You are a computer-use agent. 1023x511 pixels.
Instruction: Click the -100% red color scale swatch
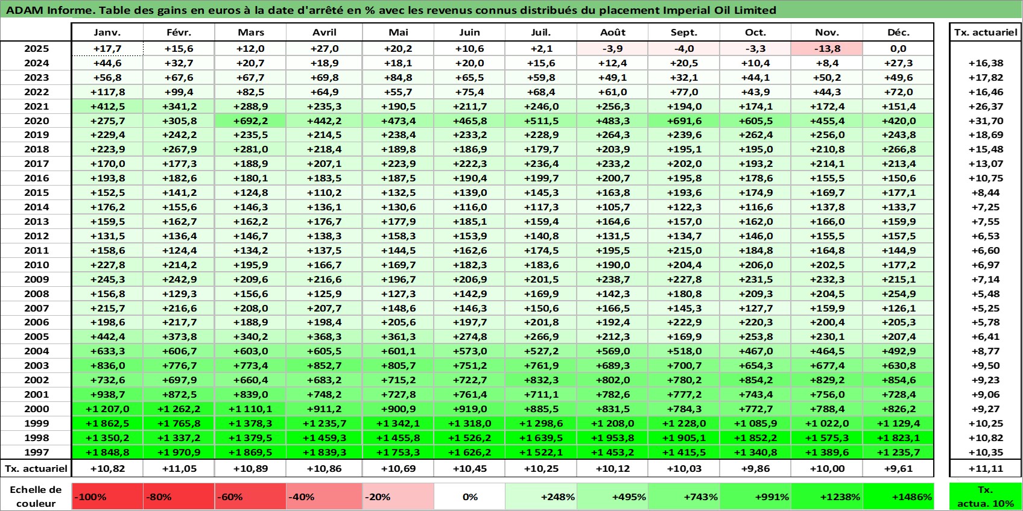(x=107, y=497)
